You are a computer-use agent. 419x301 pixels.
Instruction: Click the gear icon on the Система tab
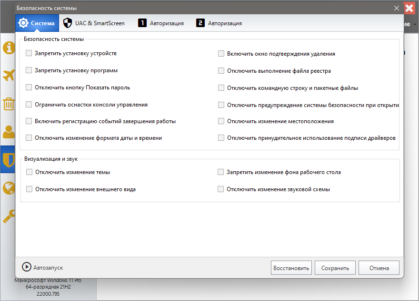coord(23,23)
